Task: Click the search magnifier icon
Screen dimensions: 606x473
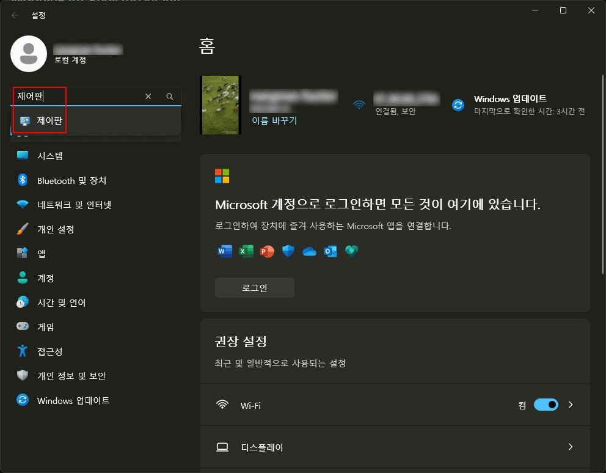Action: (x=170, y=97)
